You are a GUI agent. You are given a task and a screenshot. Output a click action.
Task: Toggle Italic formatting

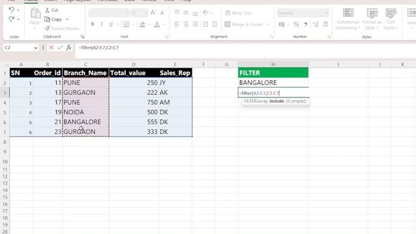tap(101, 25)
